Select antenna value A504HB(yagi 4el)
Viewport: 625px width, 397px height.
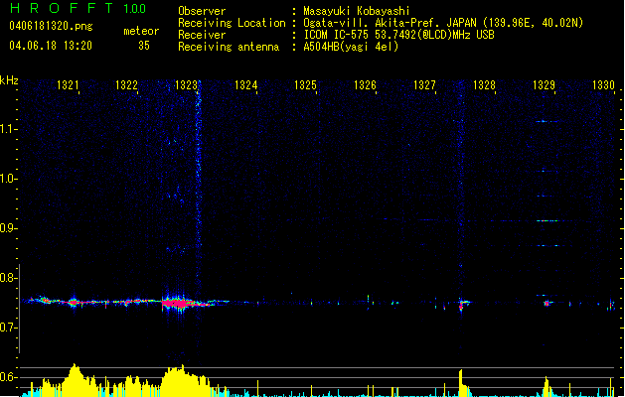[x=351, y=47]
